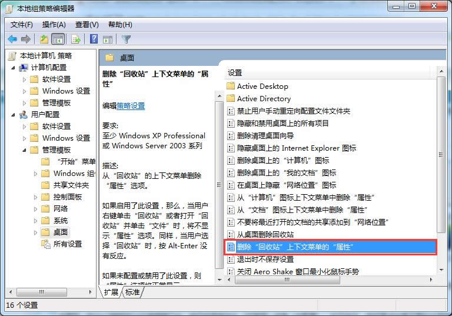Click the 计算机配置 computer icon
This screenshot has height=316, width=452.
pyautogui.click(x=24, y=68)
